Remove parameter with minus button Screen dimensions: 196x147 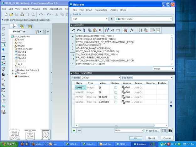coord(79,131)
